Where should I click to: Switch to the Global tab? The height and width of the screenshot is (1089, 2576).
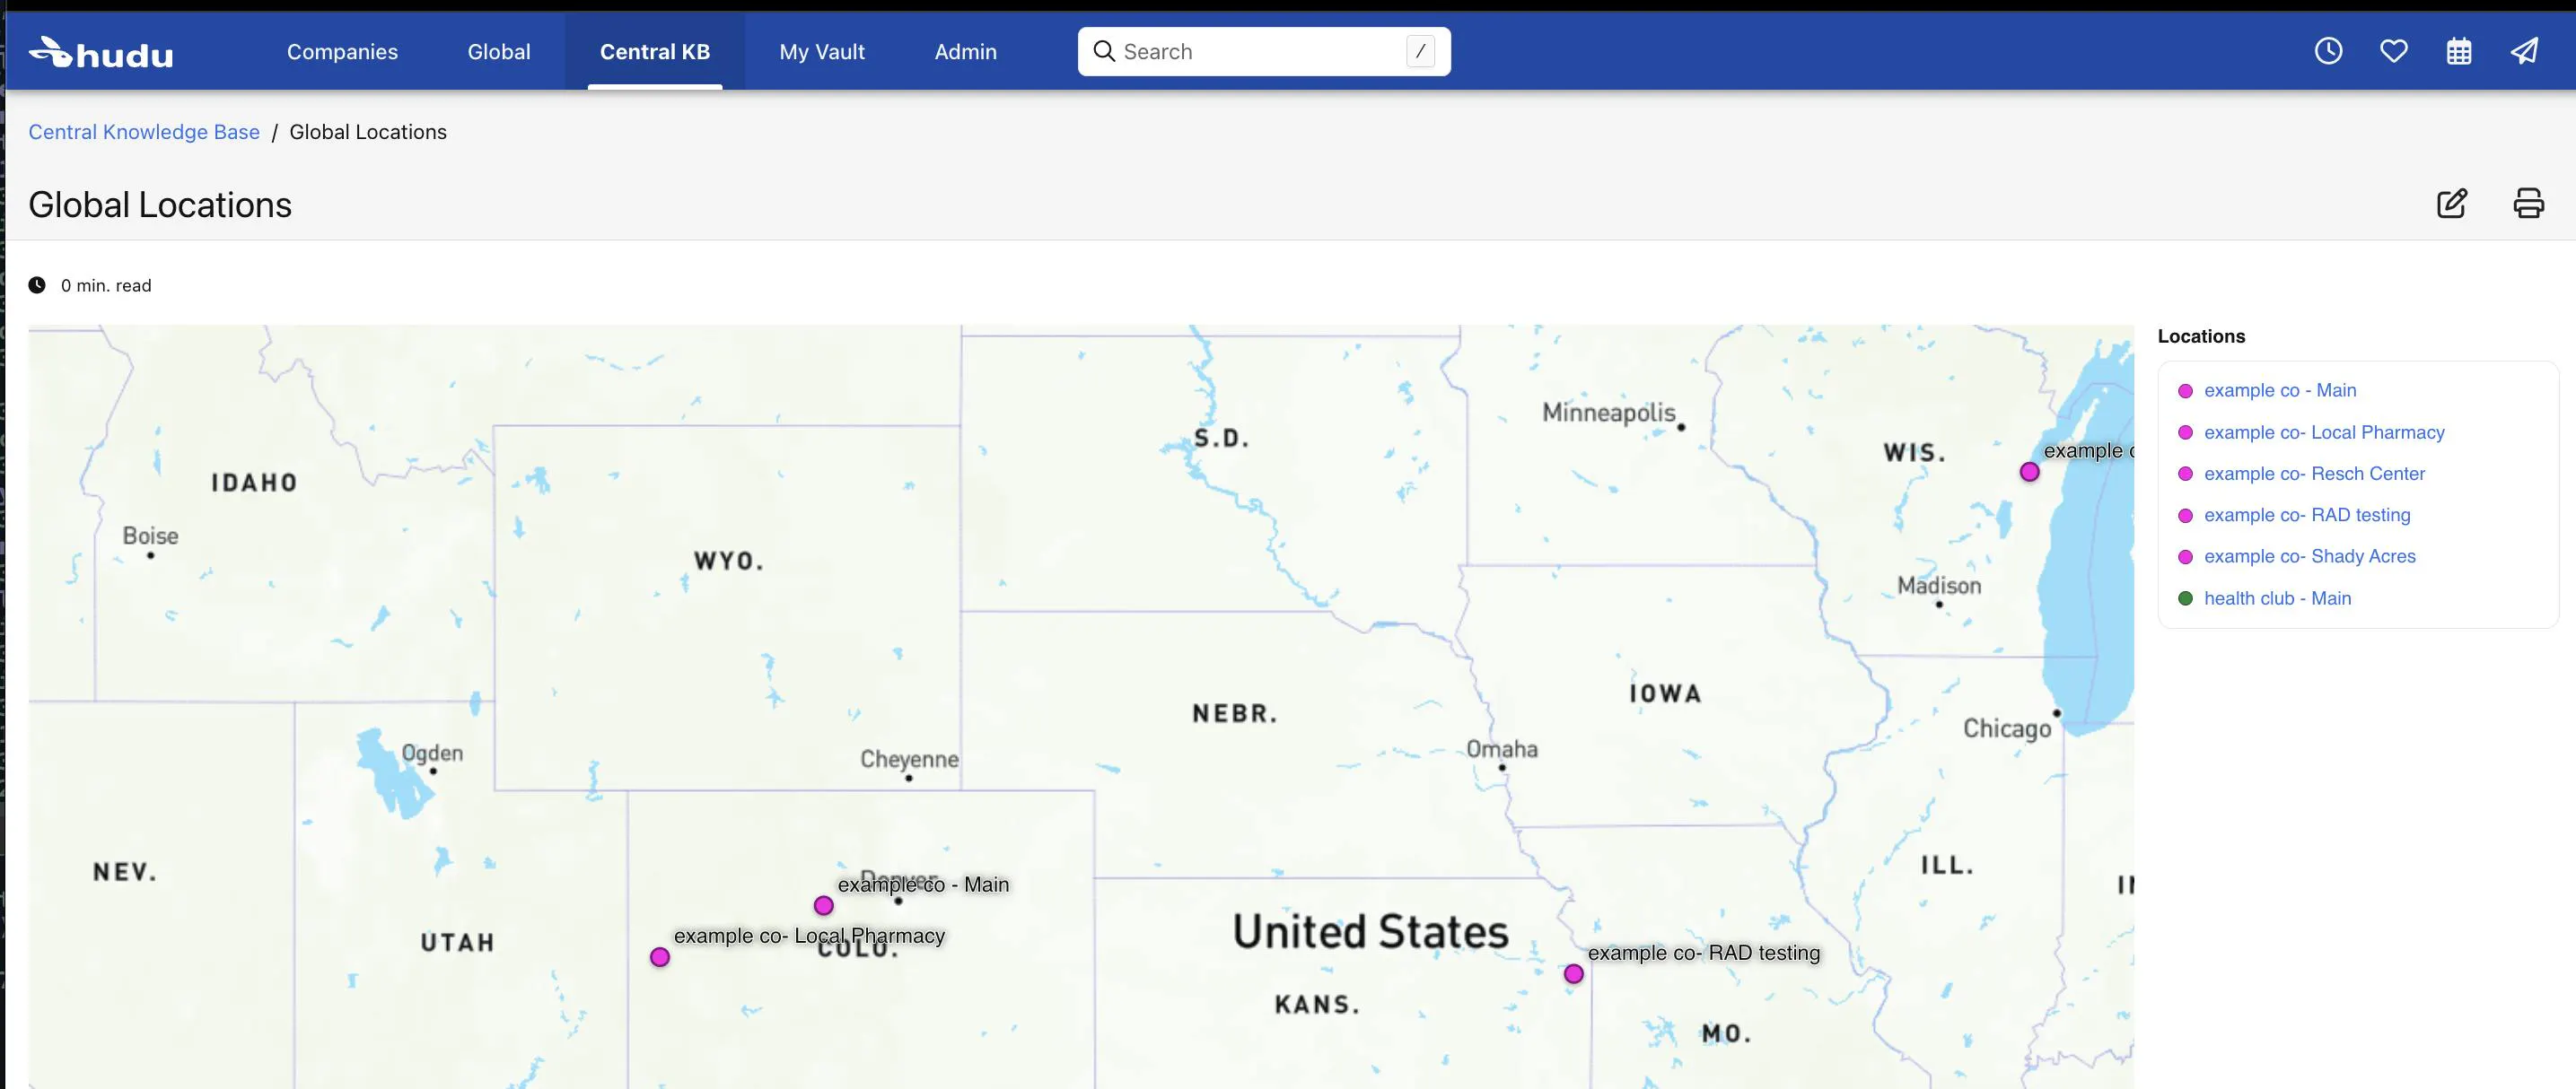498,52
